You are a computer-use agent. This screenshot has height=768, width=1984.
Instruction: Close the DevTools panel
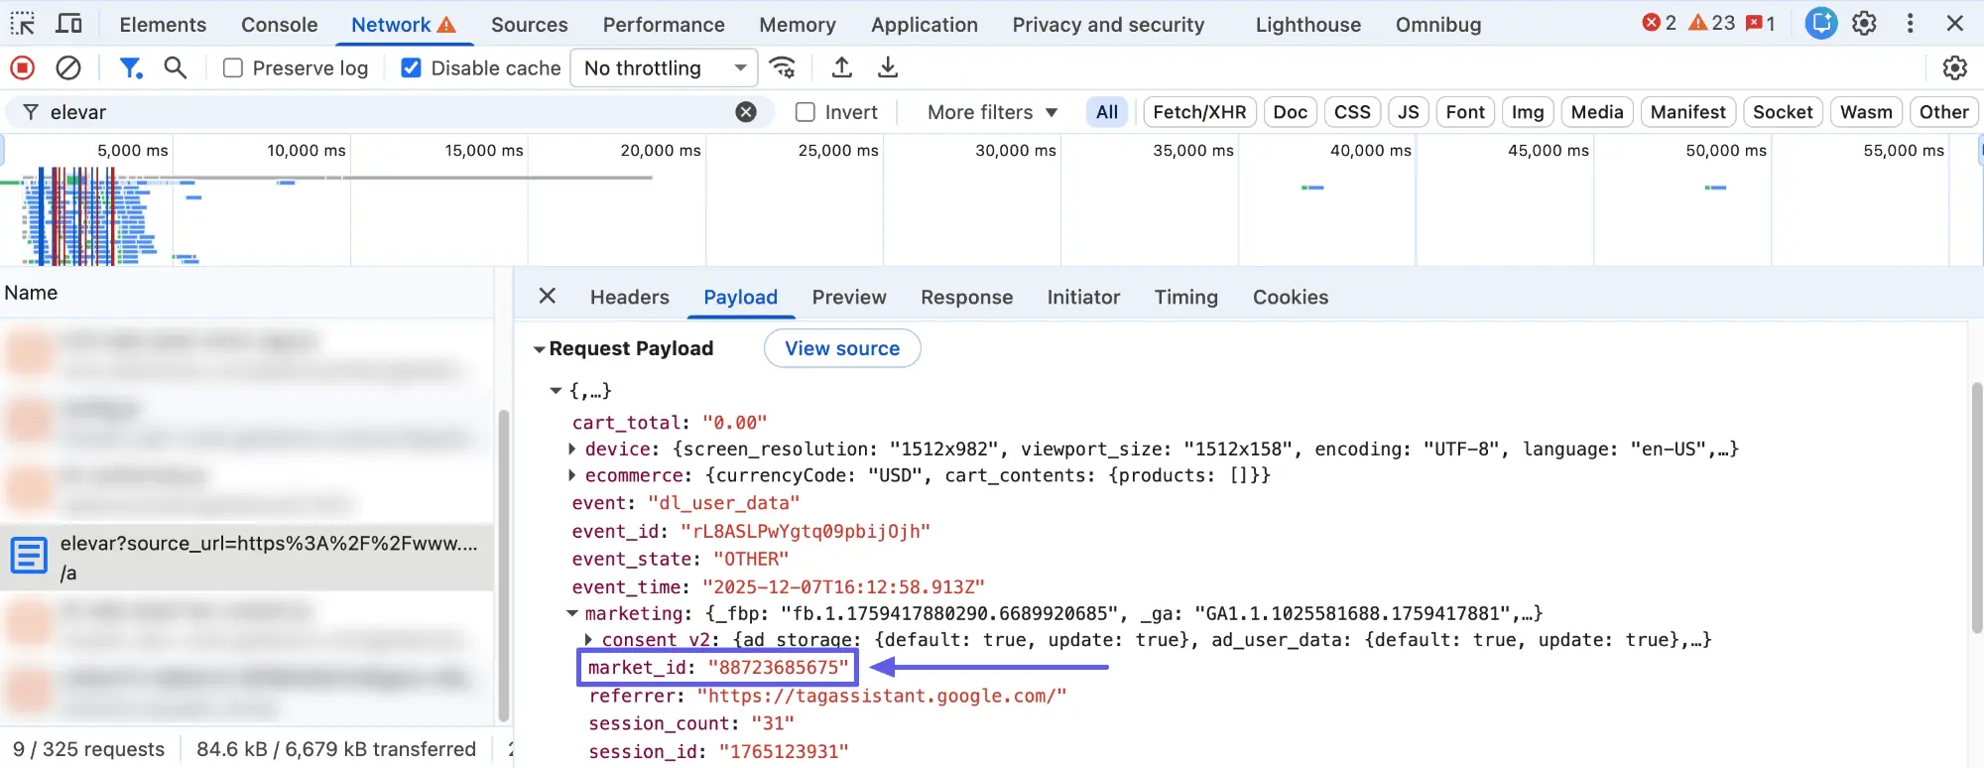tap(1954, 23)
